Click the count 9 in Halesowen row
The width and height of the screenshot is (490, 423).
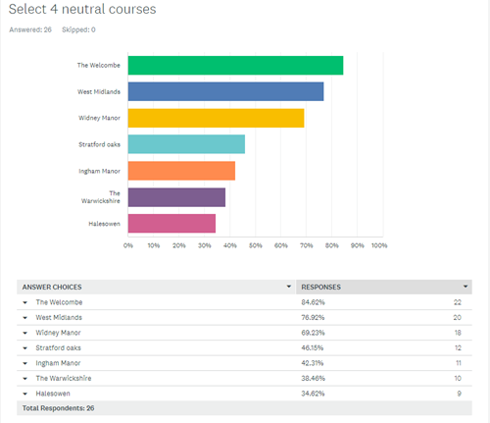point(460,394)
